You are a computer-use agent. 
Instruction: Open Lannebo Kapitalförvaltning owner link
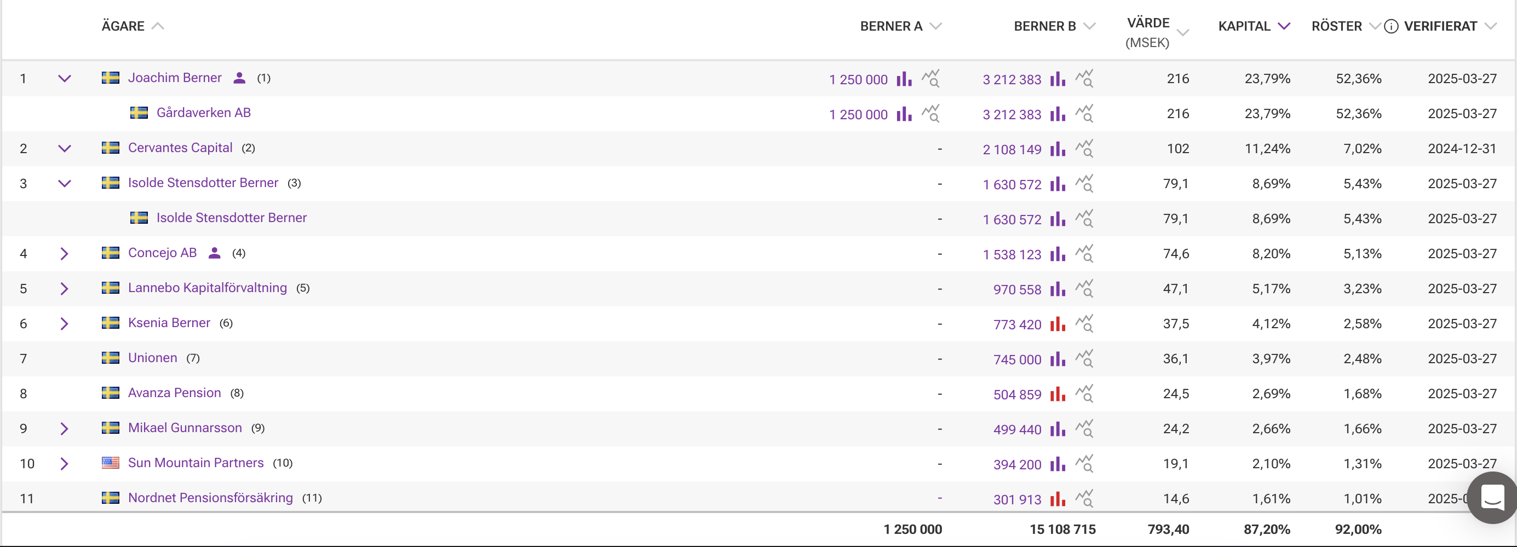[x=208, y=288]
